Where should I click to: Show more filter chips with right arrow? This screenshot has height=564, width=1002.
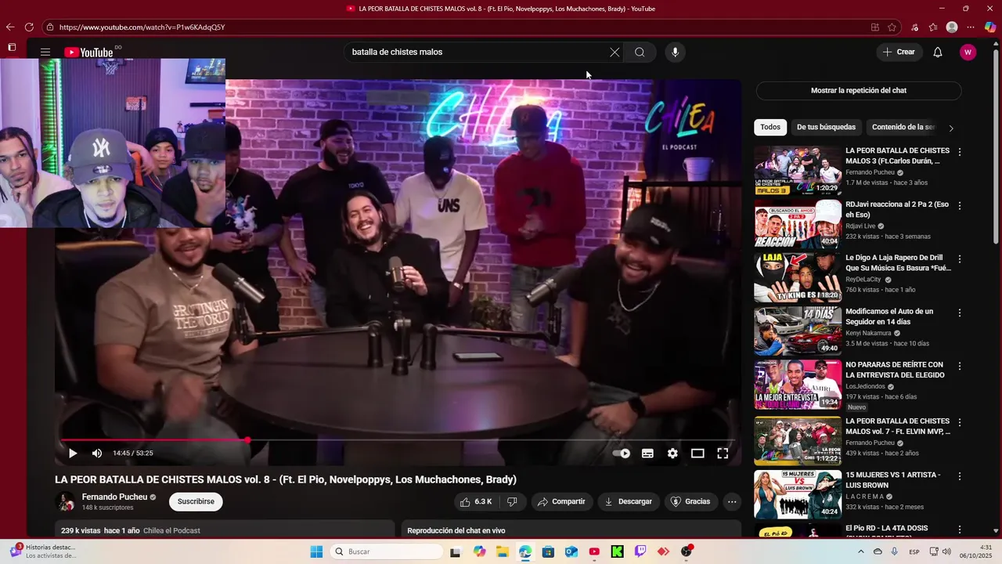951,128
